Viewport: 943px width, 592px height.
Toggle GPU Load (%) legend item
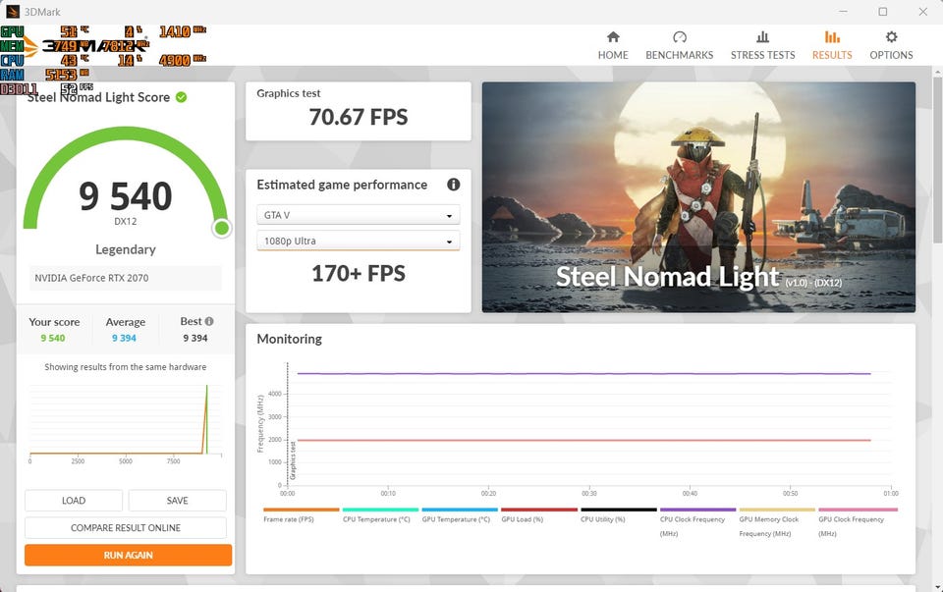[x=539, y=515]
